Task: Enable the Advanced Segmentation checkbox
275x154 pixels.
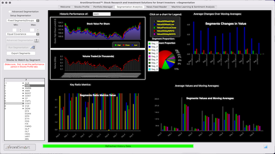Action: click(9, 12)
